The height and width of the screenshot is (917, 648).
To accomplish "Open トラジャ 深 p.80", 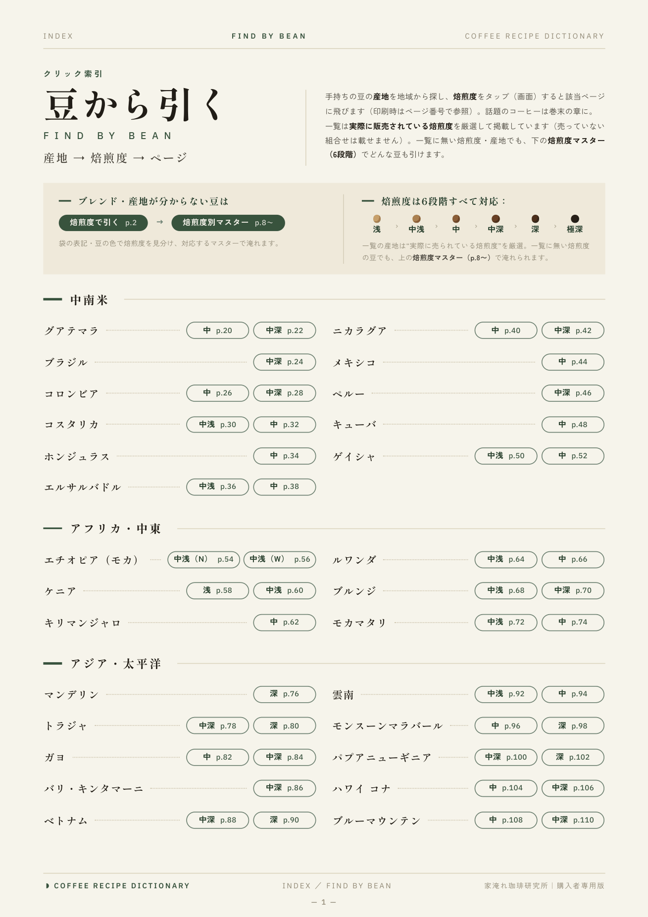I will tap(285, 725).
